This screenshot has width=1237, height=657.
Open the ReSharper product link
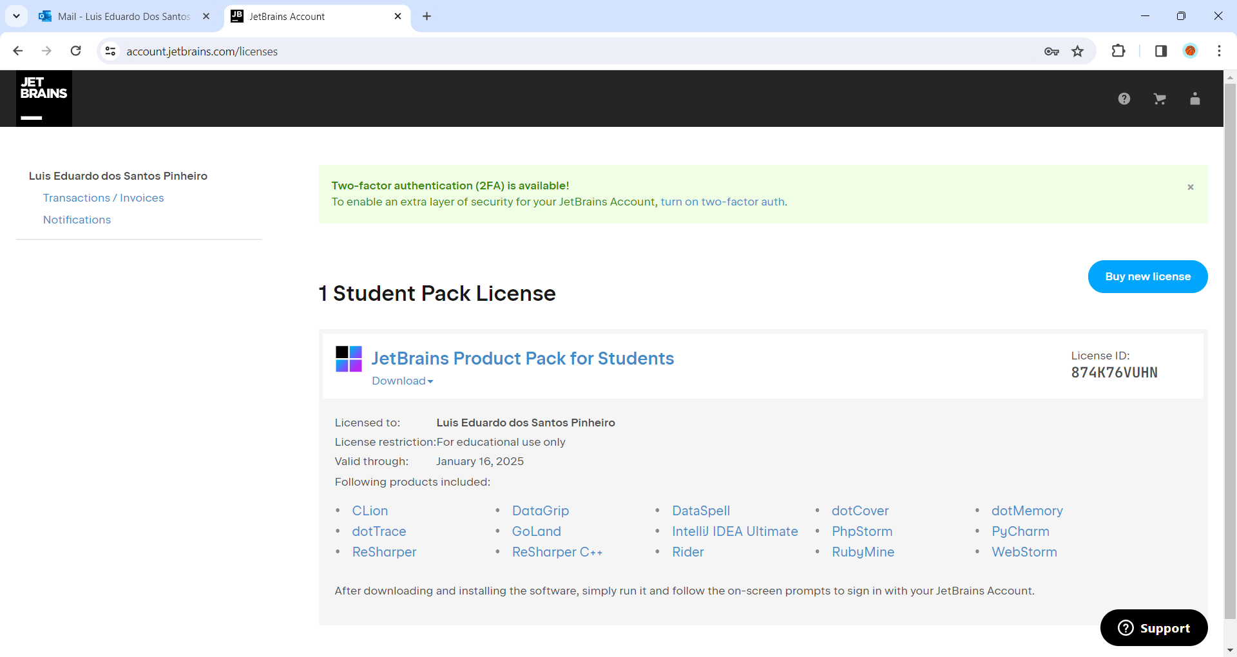[384, 552]
